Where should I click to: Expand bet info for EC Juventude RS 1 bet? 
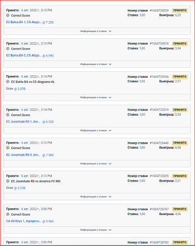click(96, 130)
